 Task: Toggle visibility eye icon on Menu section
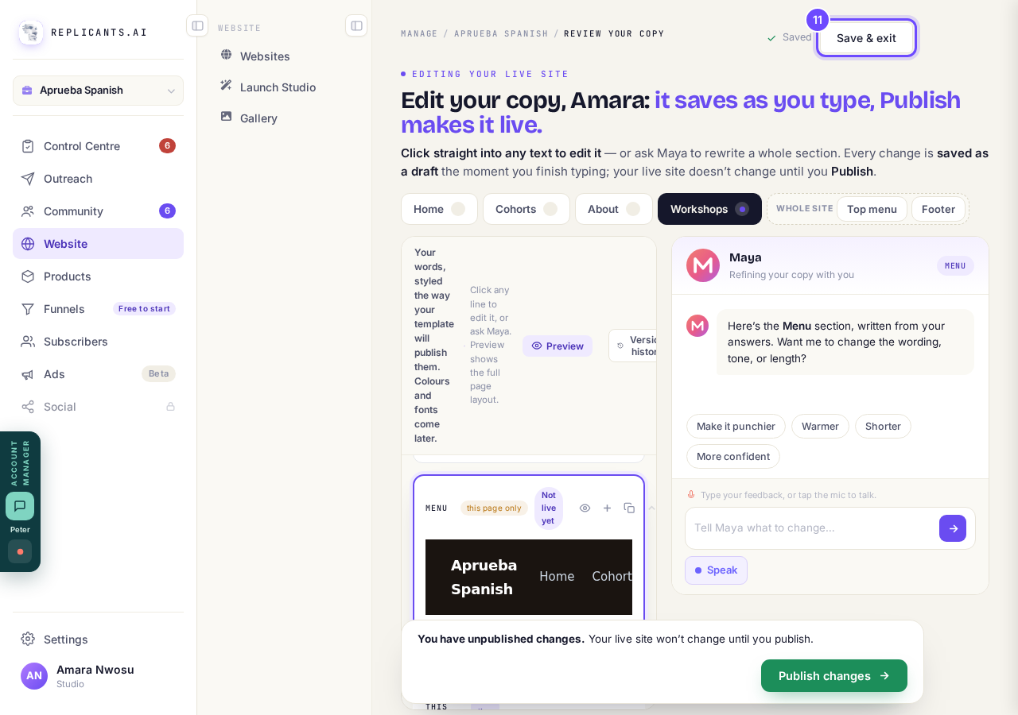click(585, 508)
